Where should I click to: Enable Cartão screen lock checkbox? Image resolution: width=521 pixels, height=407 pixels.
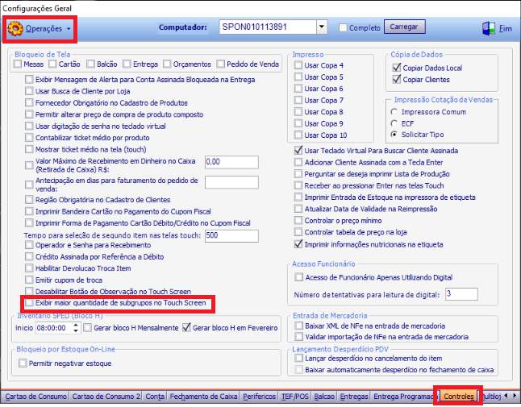tap(52, 64)
